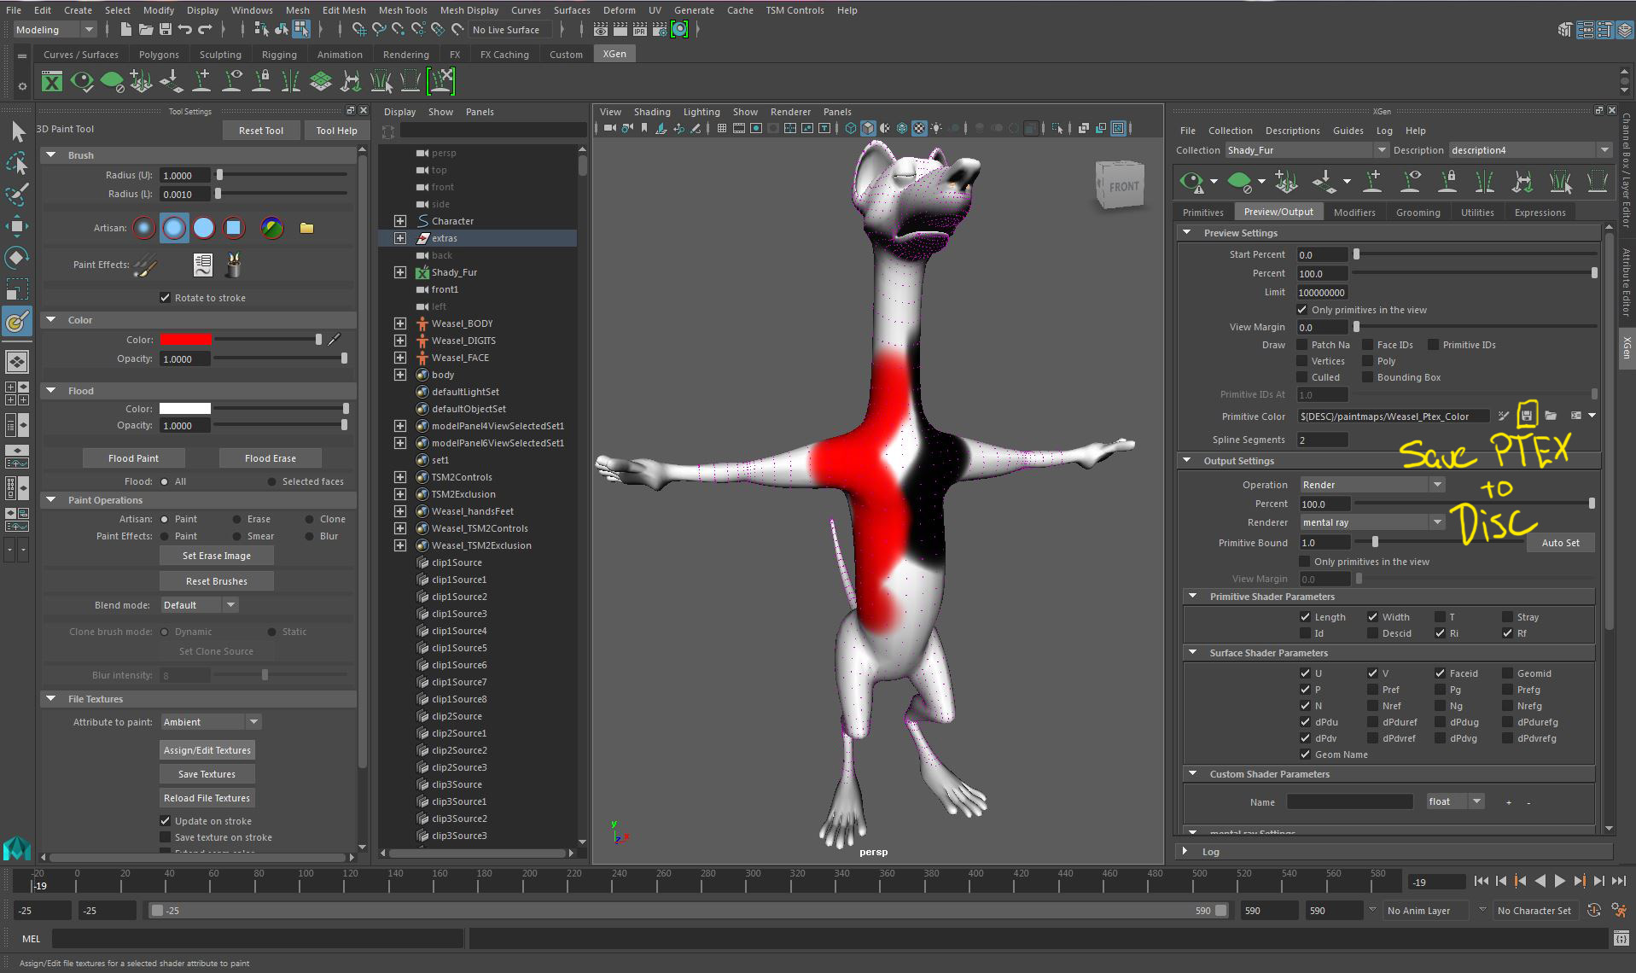Open the folder browser beside Primitive Color path
The height and width of the screenshot is (973, 1636).
point(1552,416)
